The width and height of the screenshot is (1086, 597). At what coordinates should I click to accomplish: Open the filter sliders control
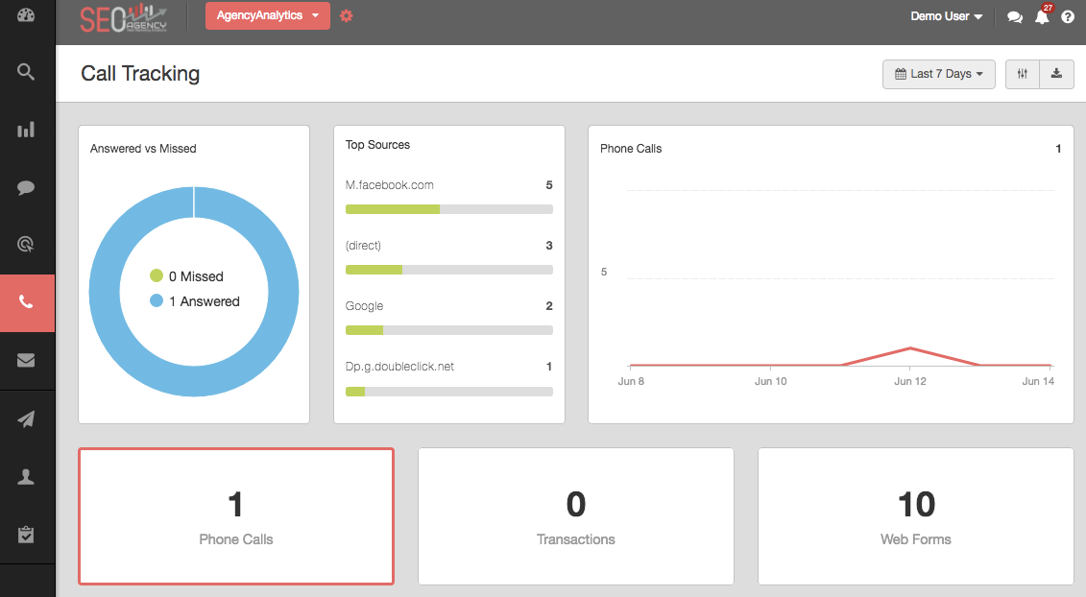tap(1022, 74)
